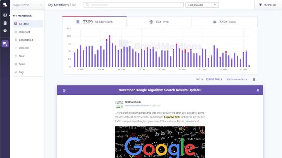Click the My Mentions breadcrumb
Screen dimensions: 282x158
(59, 5)
